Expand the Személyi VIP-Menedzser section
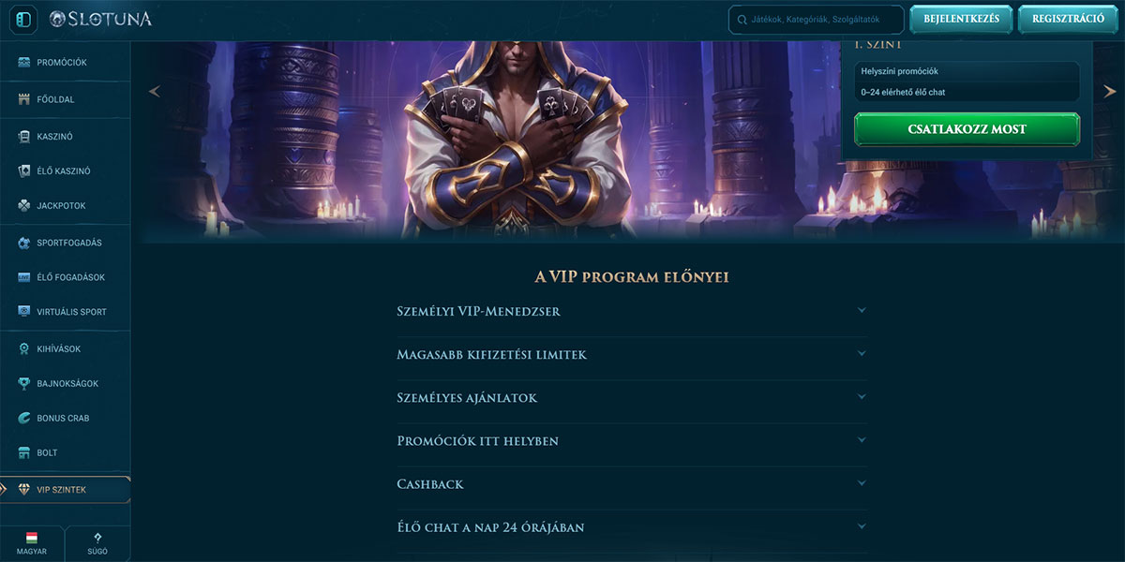The height and width of the screenshot is (562, 1125). coord(862,311)
